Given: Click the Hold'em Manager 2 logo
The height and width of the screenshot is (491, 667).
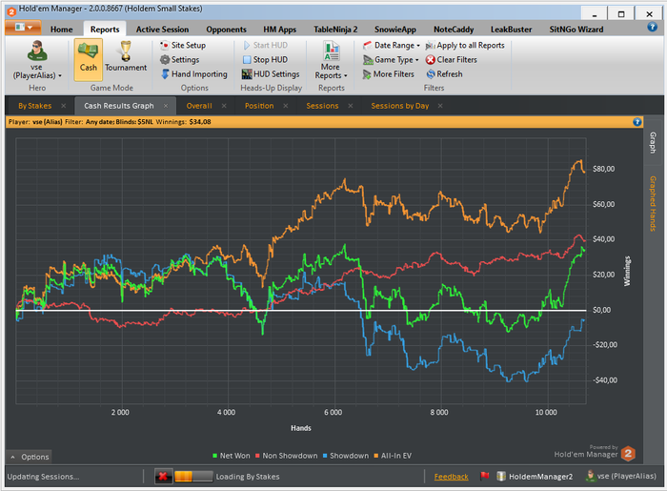Looking at the screenshot, I should (x=628, y=454).
